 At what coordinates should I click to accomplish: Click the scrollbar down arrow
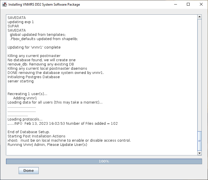point(200,153)
